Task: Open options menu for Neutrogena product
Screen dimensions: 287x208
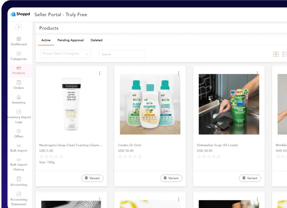Action: [x=100, y=73]
